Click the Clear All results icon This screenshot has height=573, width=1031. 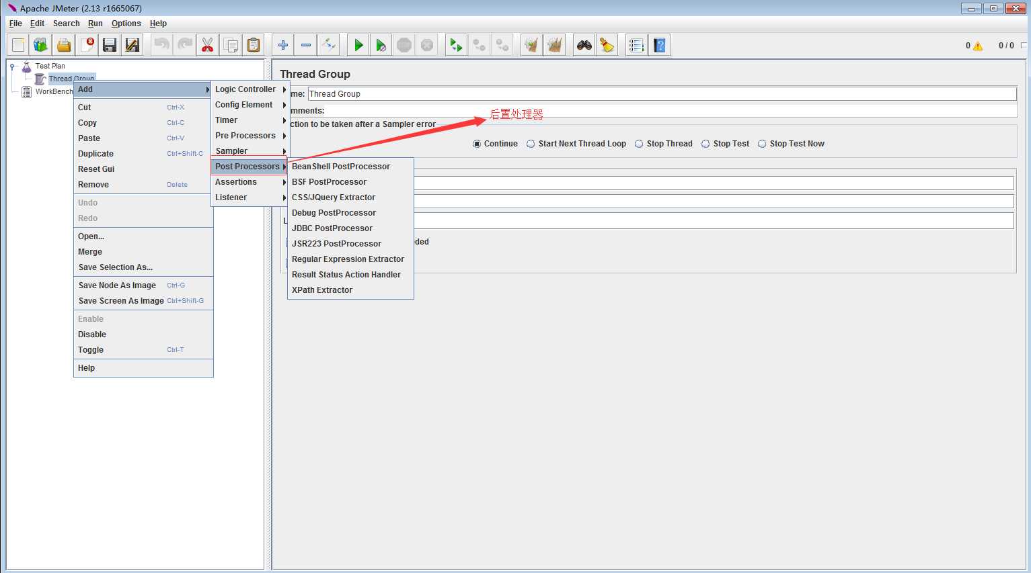pos(554,45)
